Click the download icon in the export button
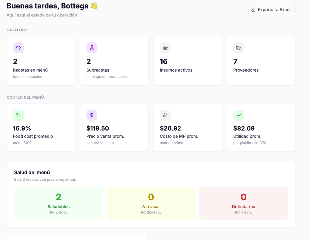The height and width of the screenshot is (240, 310). pyautogui.click(x=253, y=10)
